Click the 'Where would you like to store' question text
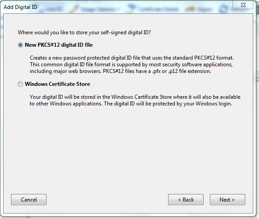259x218 pixels. (x=84, y=32)
